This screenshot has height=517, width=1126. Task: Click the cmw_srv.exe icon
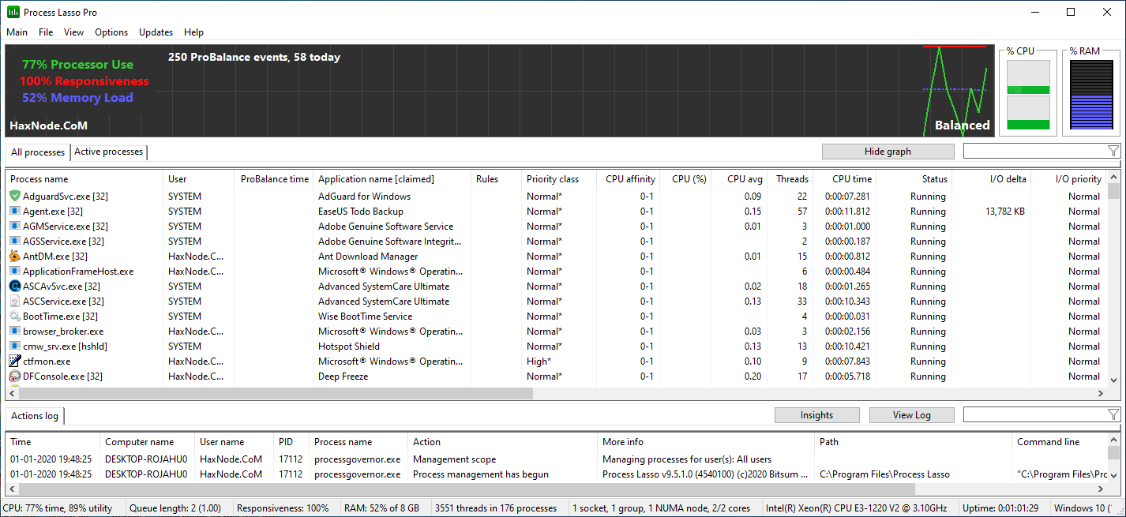[15, 346]
